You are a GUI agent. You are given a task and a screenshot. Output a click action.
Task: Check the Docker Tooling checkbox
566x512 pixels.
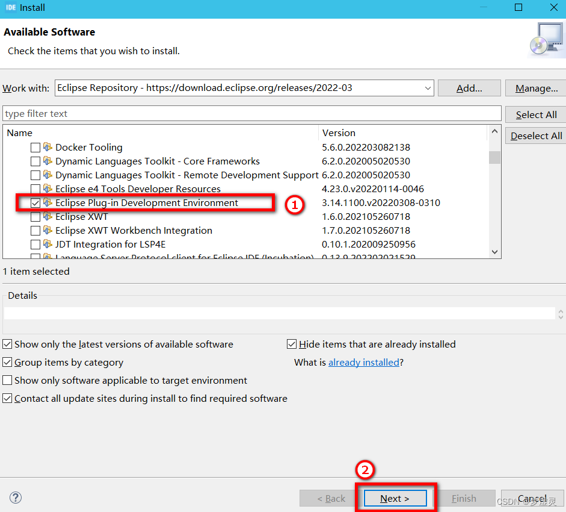(x=35, y=148)
